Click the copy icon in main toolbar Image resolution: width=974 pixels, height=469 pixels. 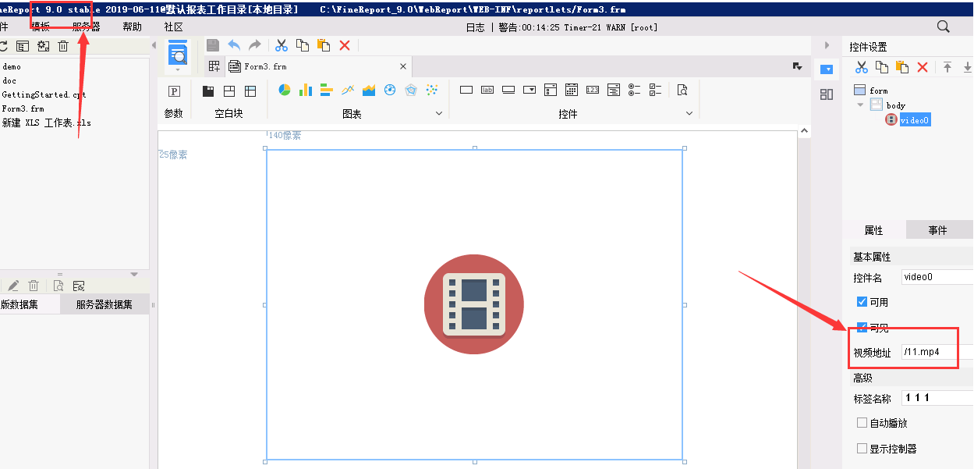pos(303,45)
